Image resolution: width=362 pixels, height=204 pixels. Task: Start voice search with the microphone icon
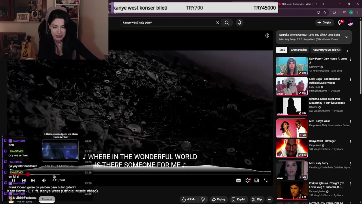coord(240,22)
